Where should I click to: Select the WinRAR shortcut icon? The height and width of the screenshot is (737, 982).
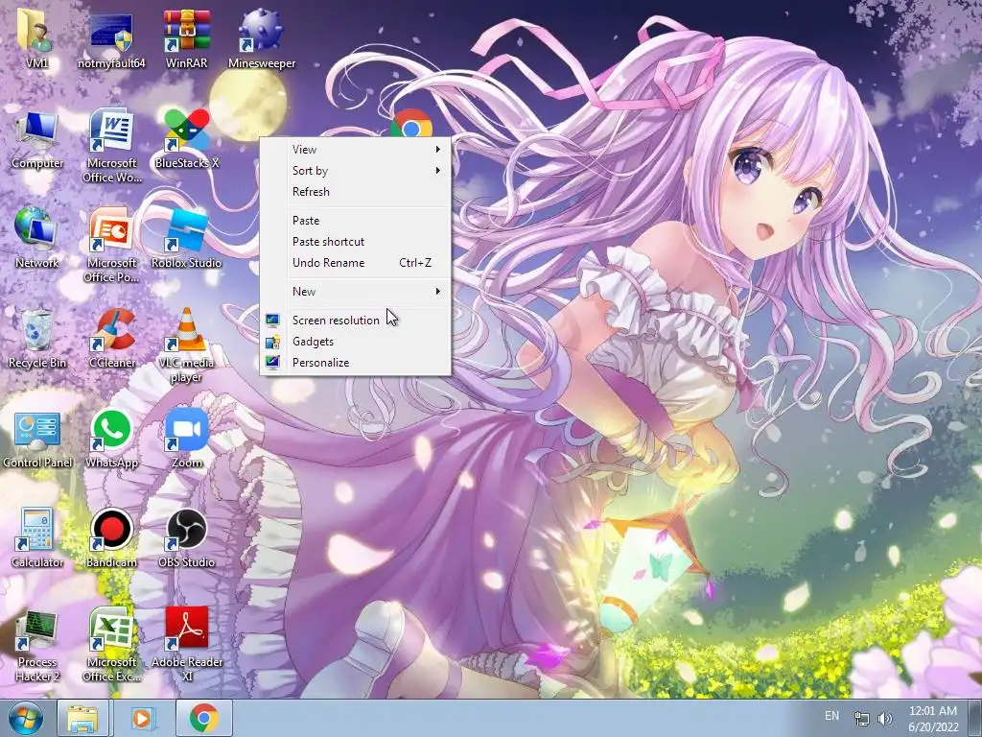coord(187,39)
